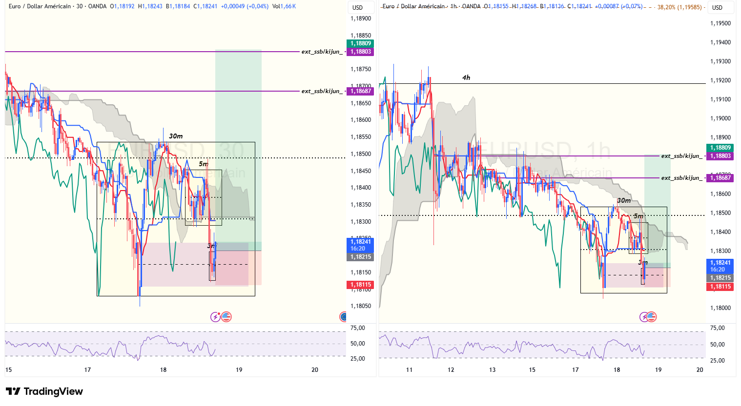Viewport: 741px width, 406px height.
Task: Click the '5m' box label on the 1h chart
Action: point(638,216)
